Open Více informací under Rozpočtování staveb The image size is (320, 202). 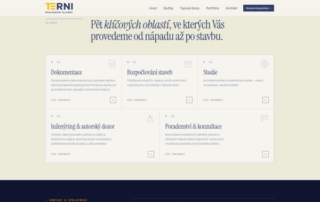click(x=137, y=100)
